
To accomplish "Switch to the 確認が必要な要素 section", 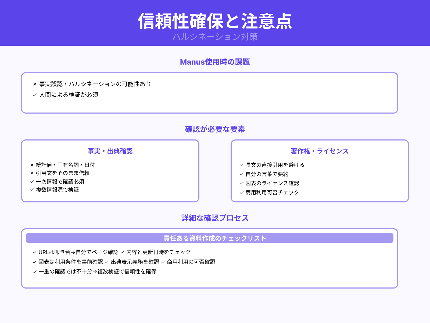I will pyautogui.click(x=215, y=129).
